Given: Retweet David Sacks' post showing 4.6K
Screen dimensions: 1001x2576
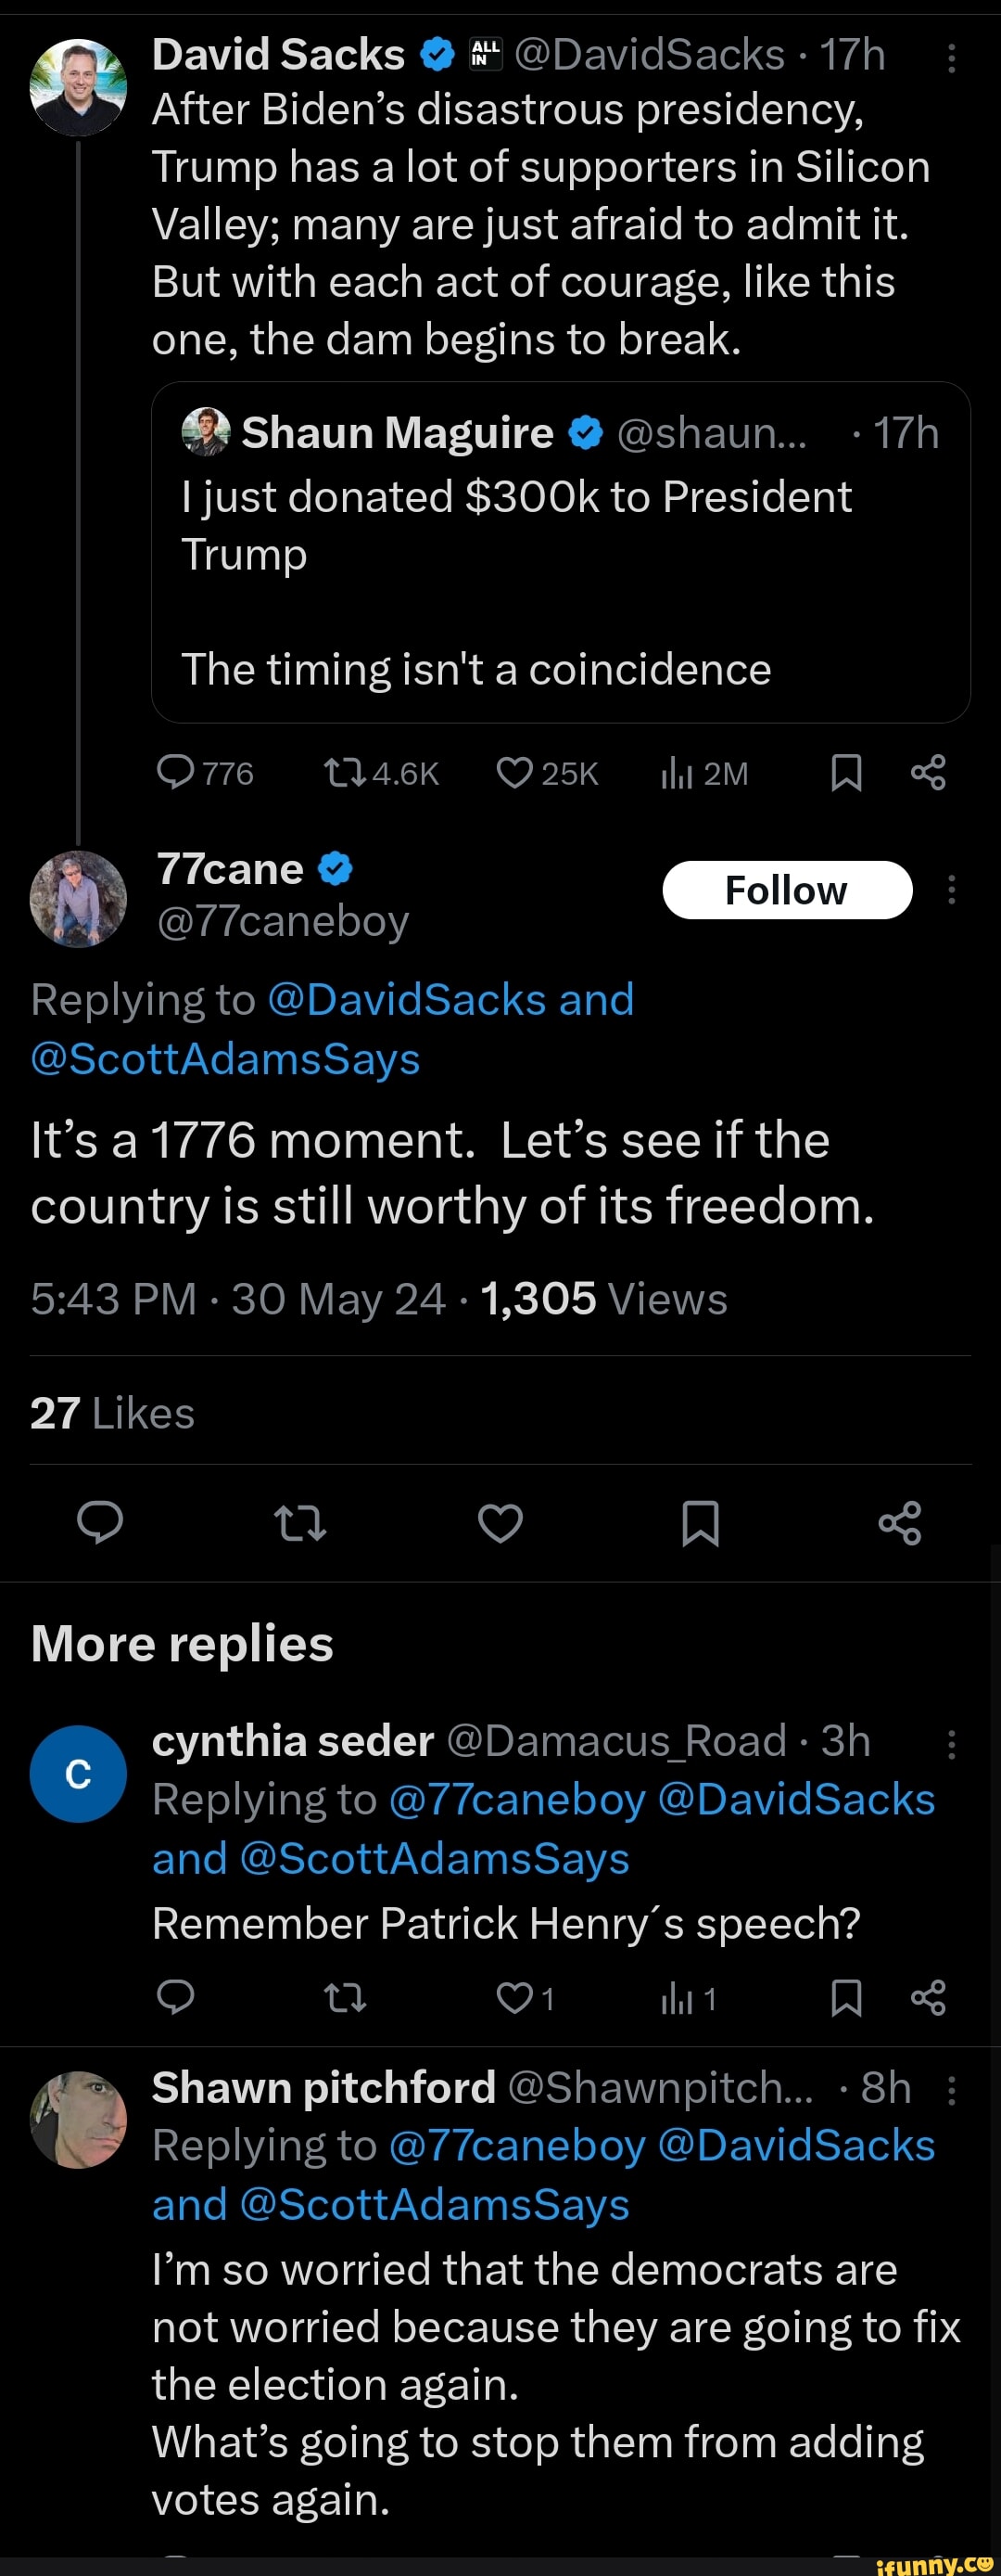Looking at the screenshot, I should click(x=346, y=773).
